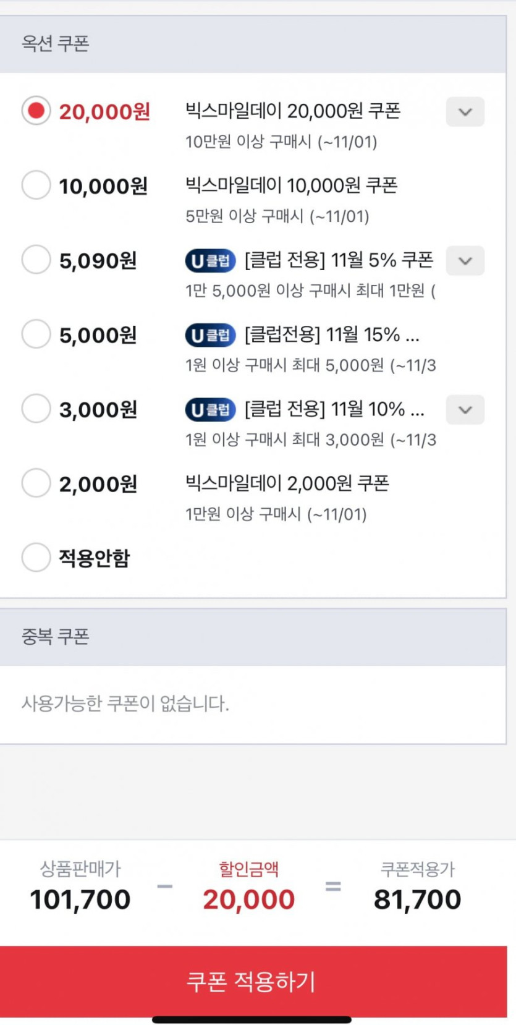Click the U클럽 badge on the 10% coupon
Viewport: 516px width, 1025px height.
(210, 409)
